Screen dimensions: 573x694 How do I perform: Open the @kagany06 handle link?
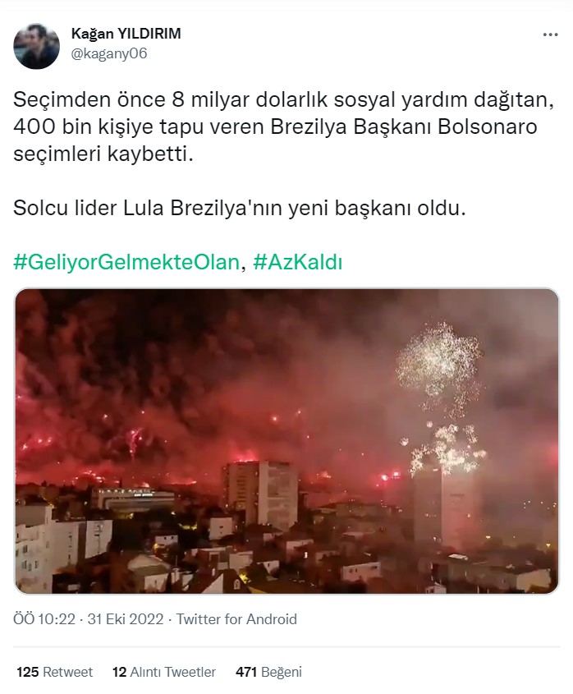click(x=109, y=53)
